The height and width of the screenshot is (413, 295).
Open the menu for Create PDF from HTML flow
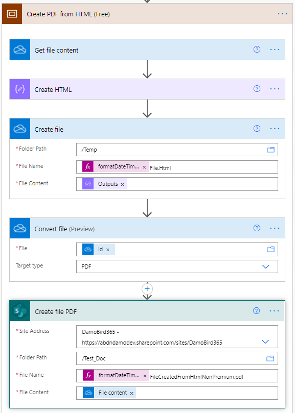tap(283, 14)
